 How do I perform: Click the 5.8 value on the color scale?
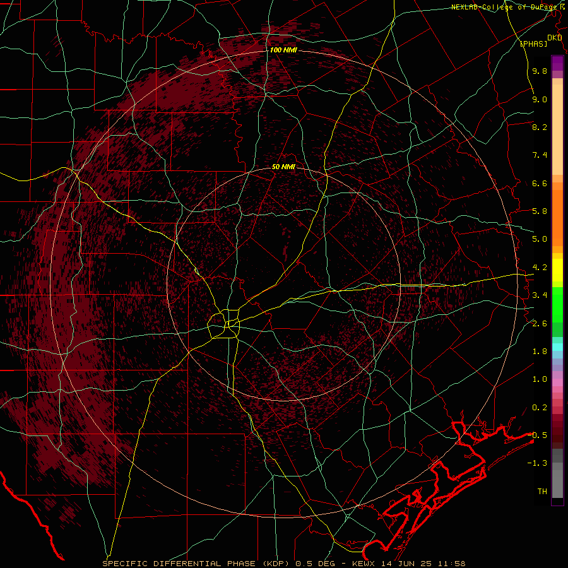(540, 211)
